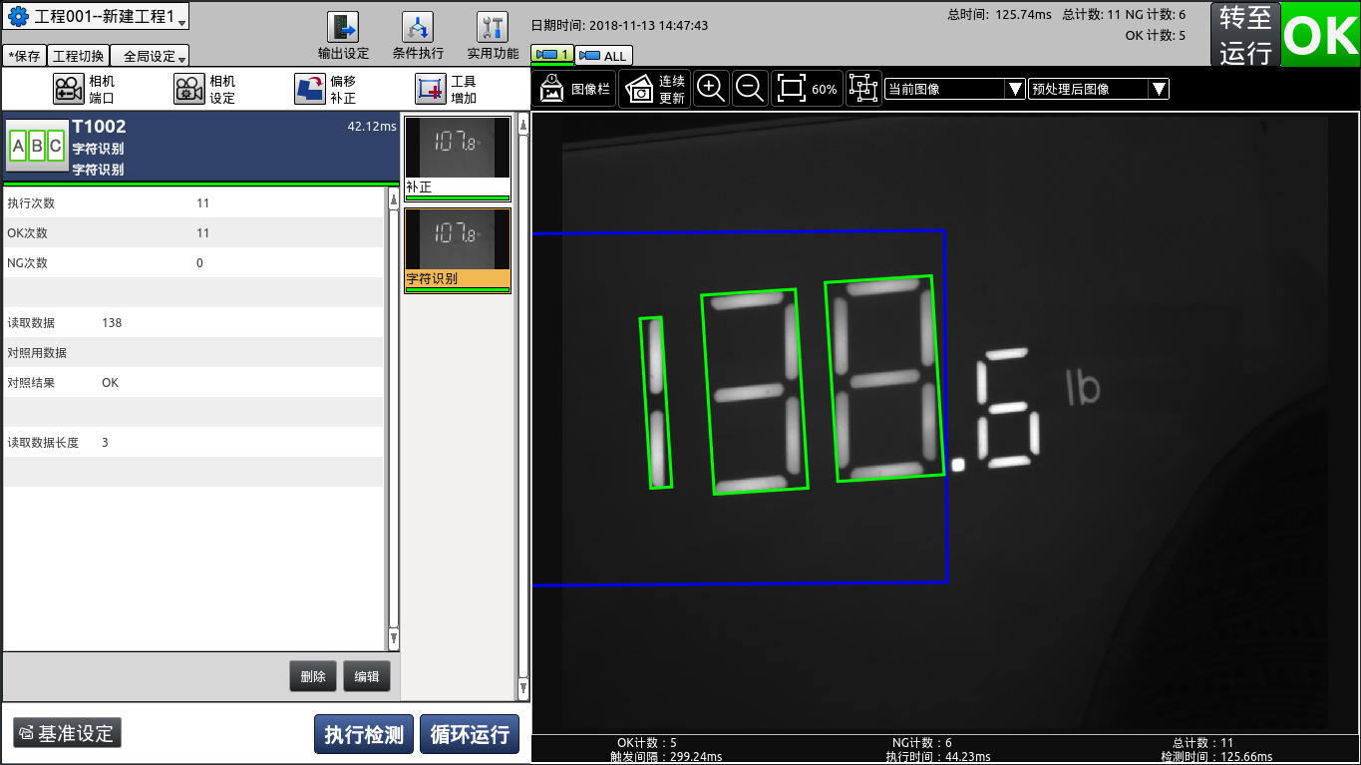Select camera 1 tab
1361x765 pixels.
552,56
